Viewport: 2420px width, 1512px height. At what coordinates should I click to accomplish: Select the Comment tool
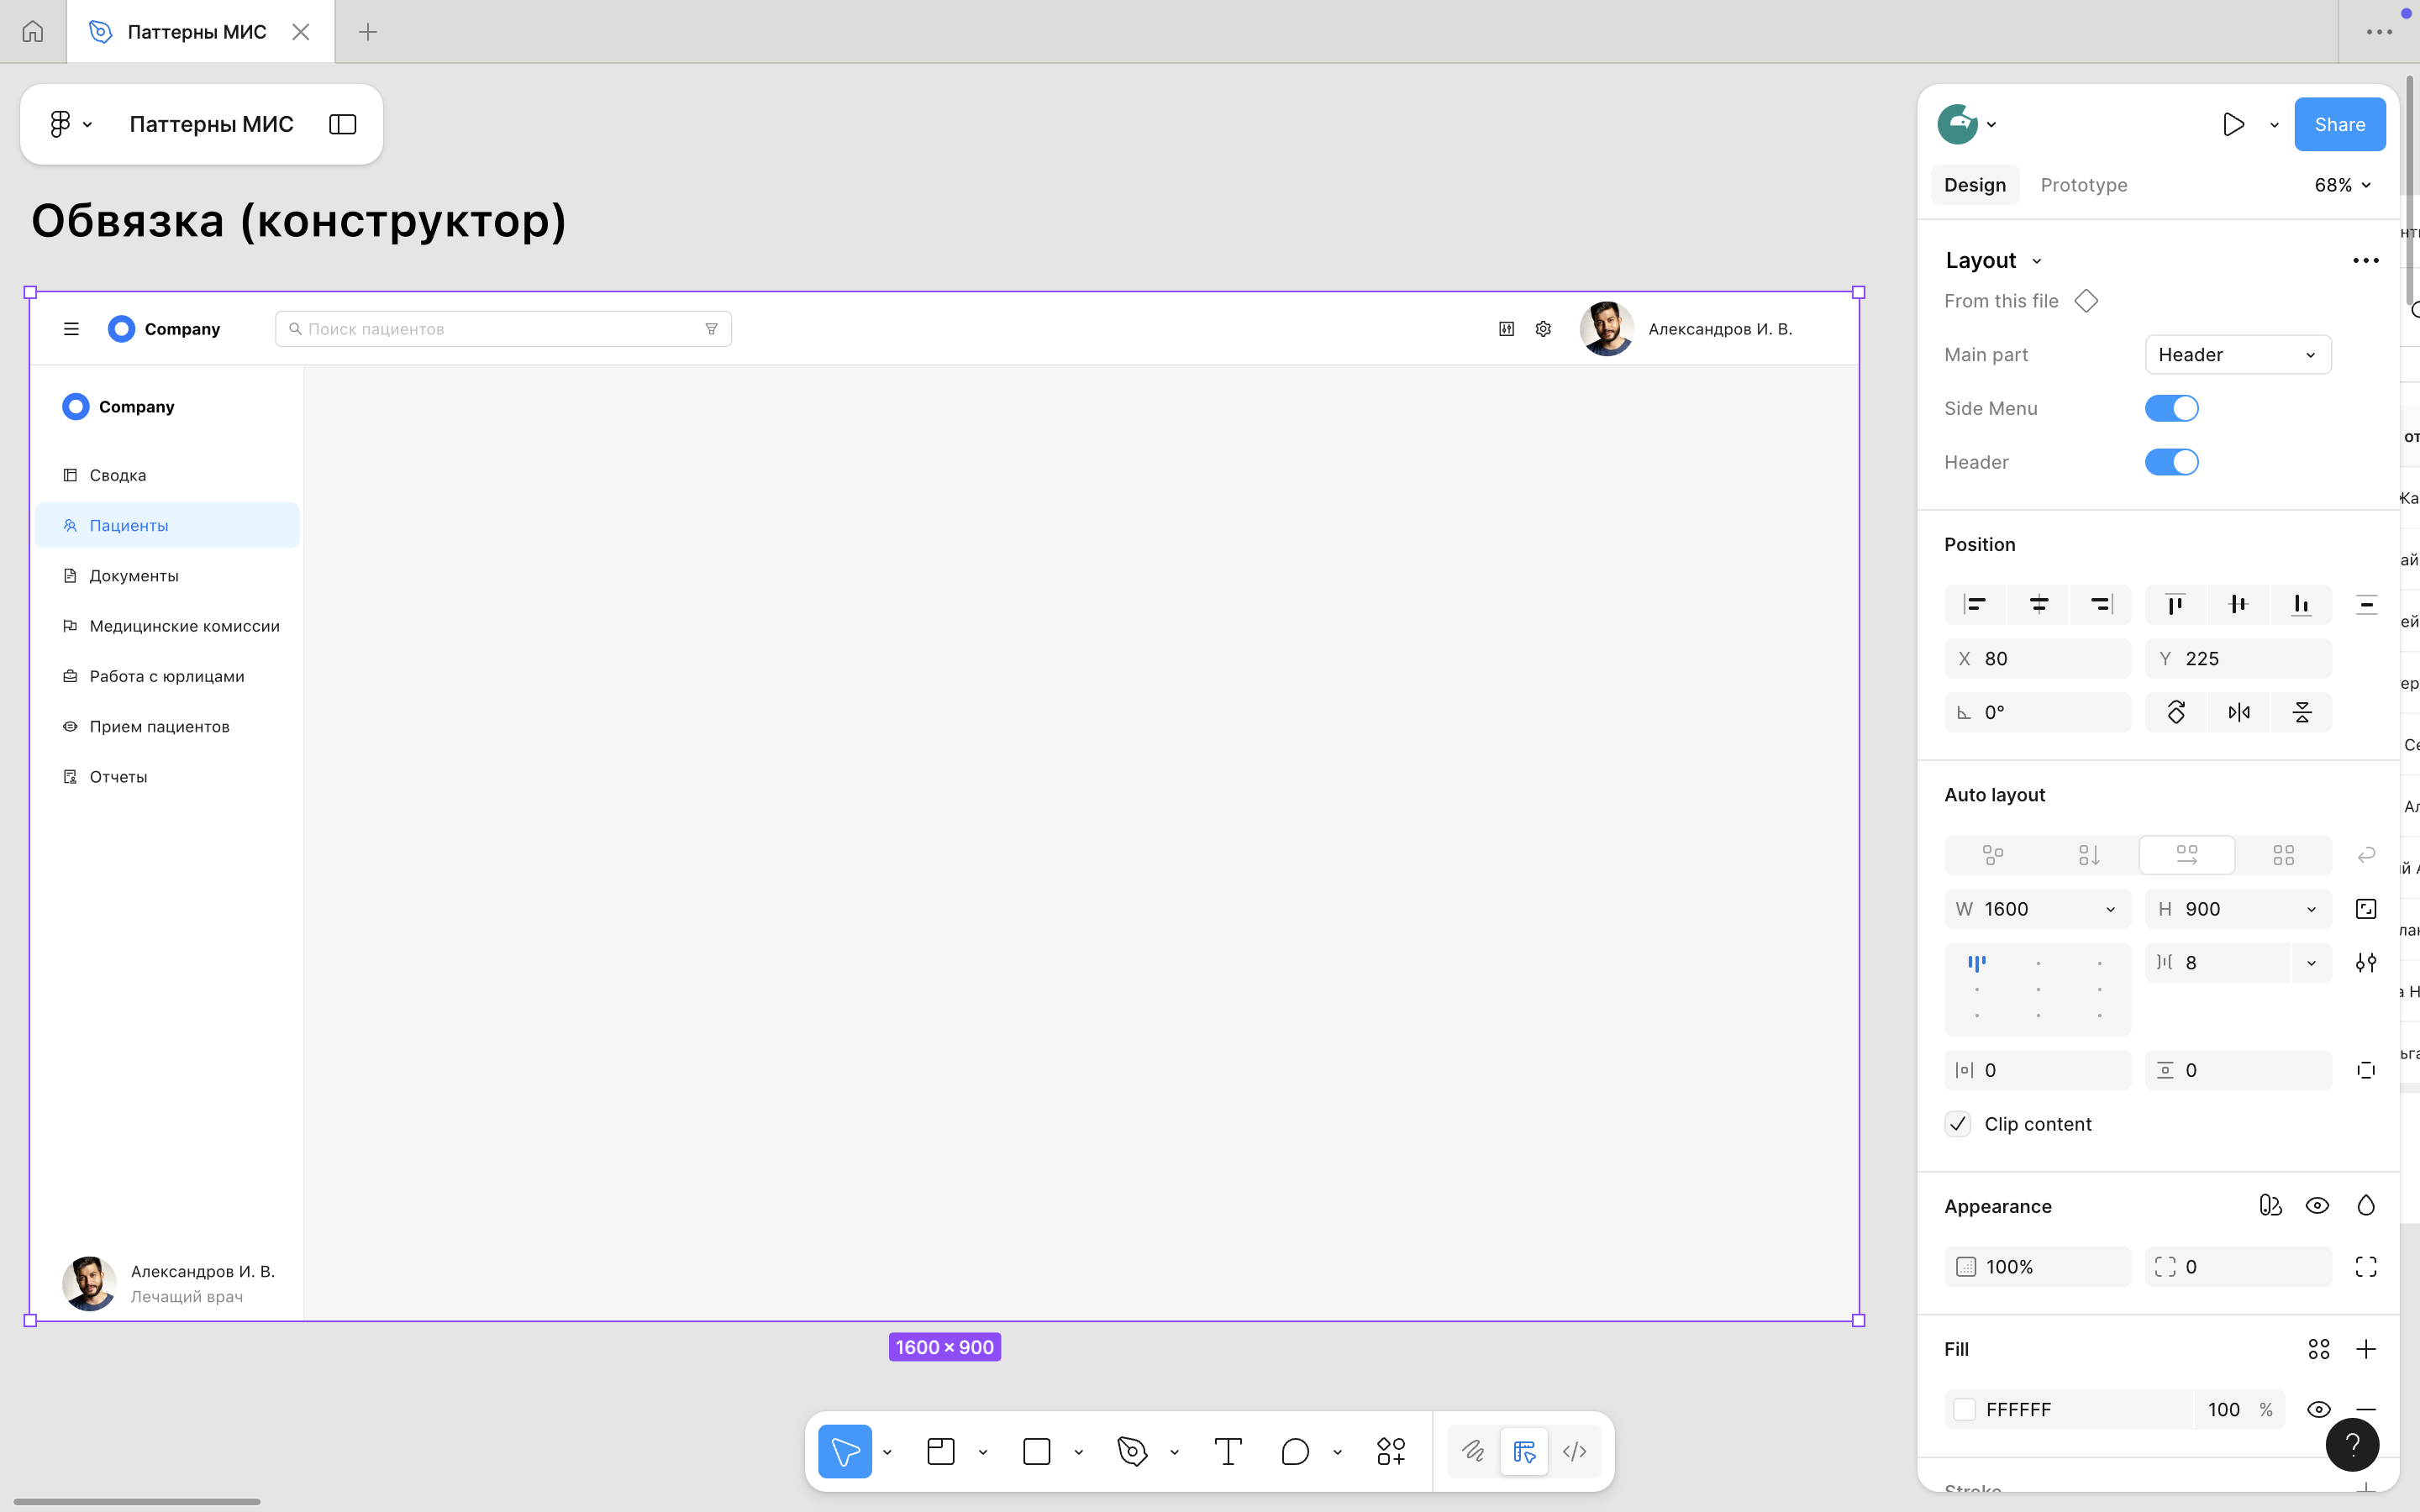point(1295,1451)
